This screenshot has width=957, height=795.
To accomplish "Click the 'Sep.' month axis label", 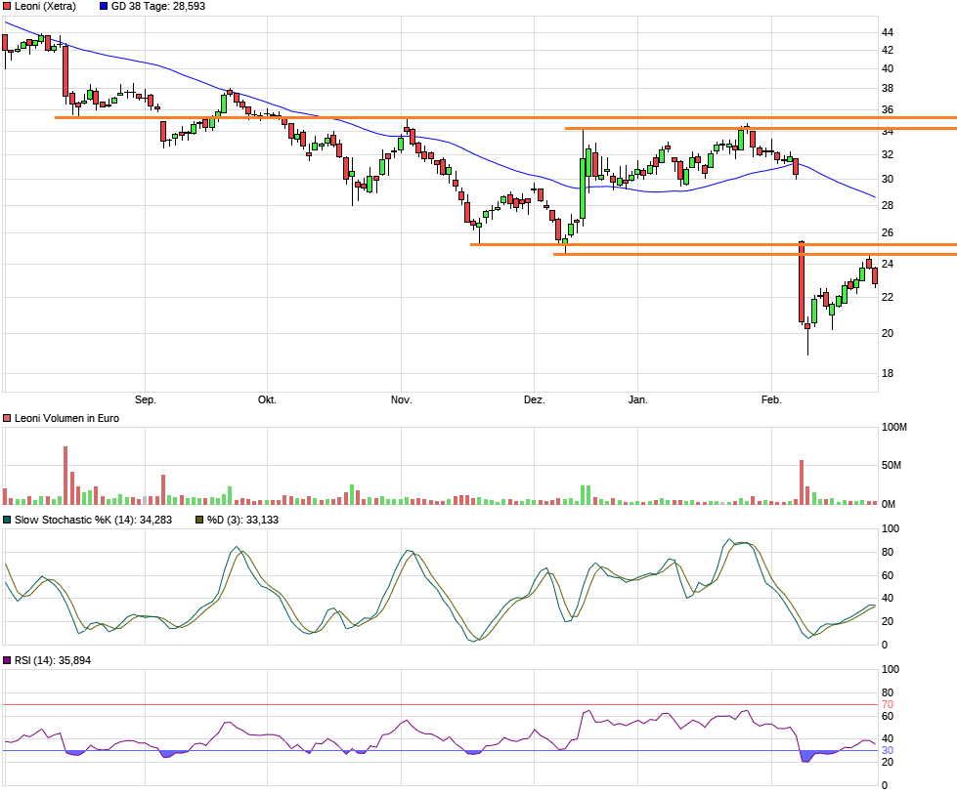I will tap(146, 399).
